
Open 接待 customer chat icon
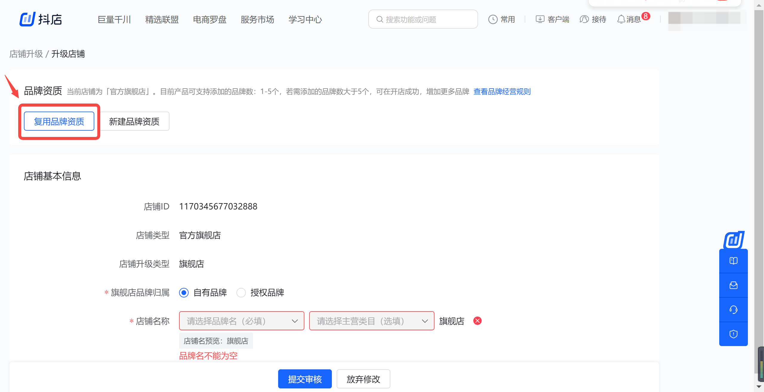584,19
